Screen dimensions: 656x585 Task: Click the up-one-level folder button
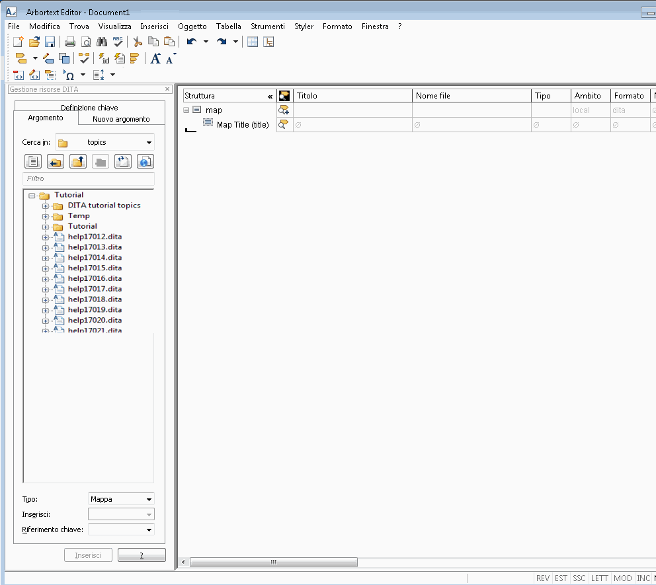[x=78, y=161]
